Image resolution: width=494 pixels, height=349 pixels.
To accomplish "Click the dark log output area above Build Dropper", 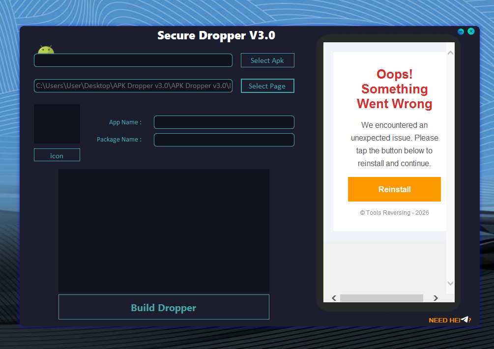I will pyautogui.click(x=164, y=230).
